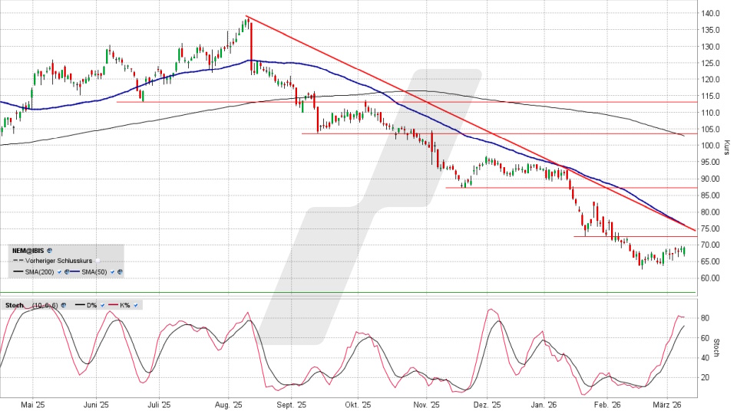Click the 140.0 price axis label
Image resolution: width=737 pixels, height=414 pixels.
(x=709, y=14)
